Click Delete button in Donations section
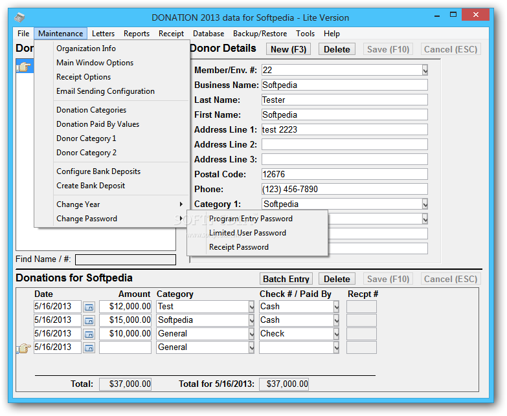Image resolution: width=507 pixels, height=416 pixels. coord(337,279)
